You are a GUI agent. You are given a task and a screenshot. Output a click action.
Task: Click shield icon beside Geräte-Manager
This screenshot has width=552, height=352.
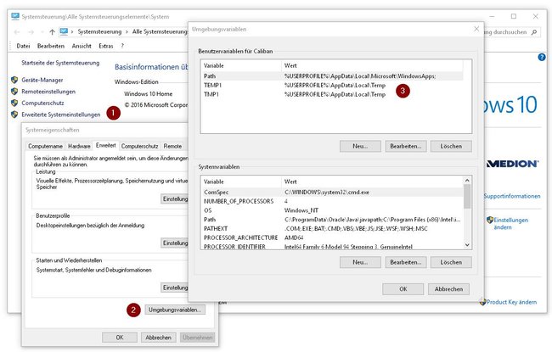pos(14,80)
